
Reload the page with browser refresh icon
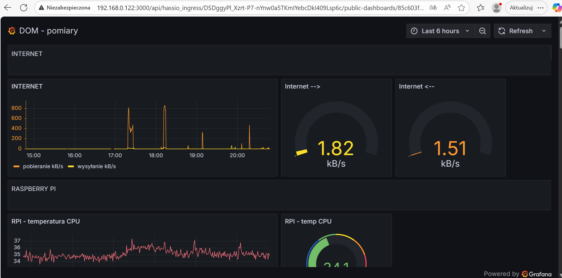(24, 8)
